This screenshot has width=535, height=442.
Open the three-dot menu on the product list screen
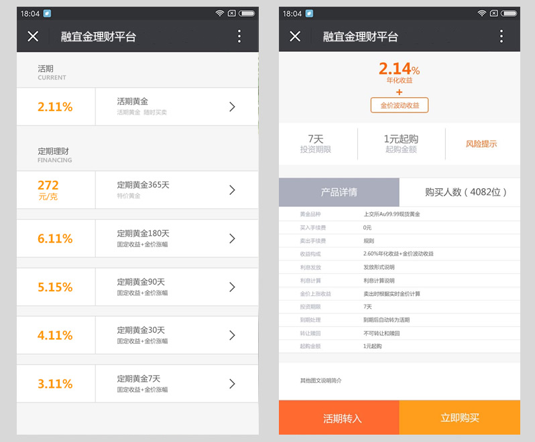(x=239, y=37)
